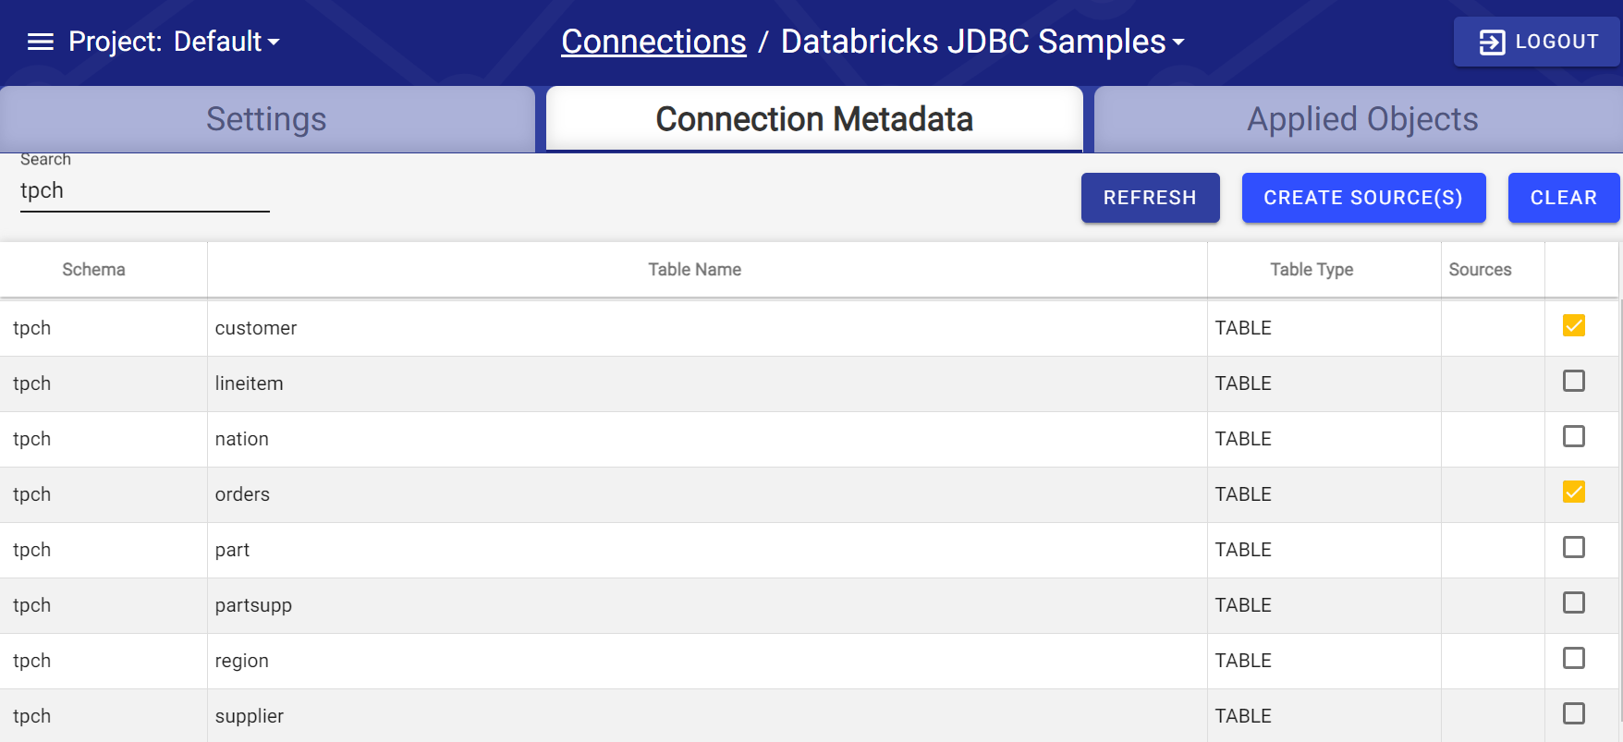Image resolution: width=1623 pixels, height=742 pixels.
Task: Select the Connection Metadata tab
Action: pyautogui.click(x=812, y=118)
